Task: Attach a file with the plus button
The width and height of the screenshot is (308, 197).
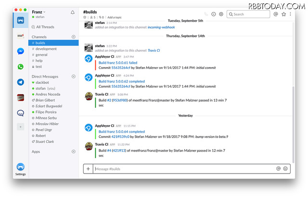Action: point(88,169)
